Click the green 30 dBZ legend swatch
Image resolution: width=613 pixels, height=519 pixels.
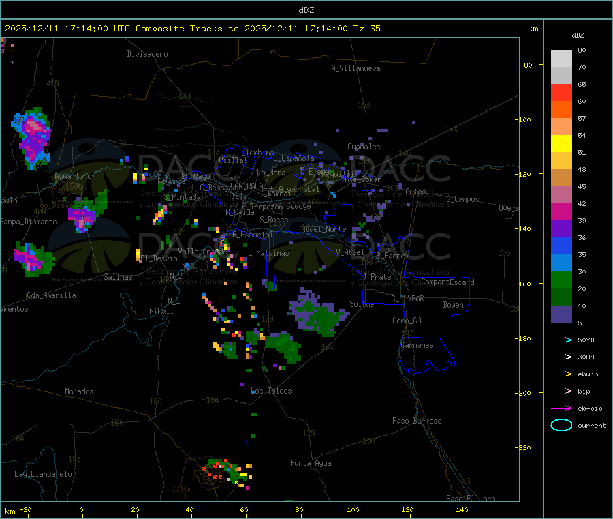561,280
